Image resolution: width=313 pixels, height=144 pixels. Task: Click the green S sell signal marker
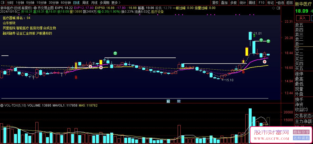tap(254, 36)
